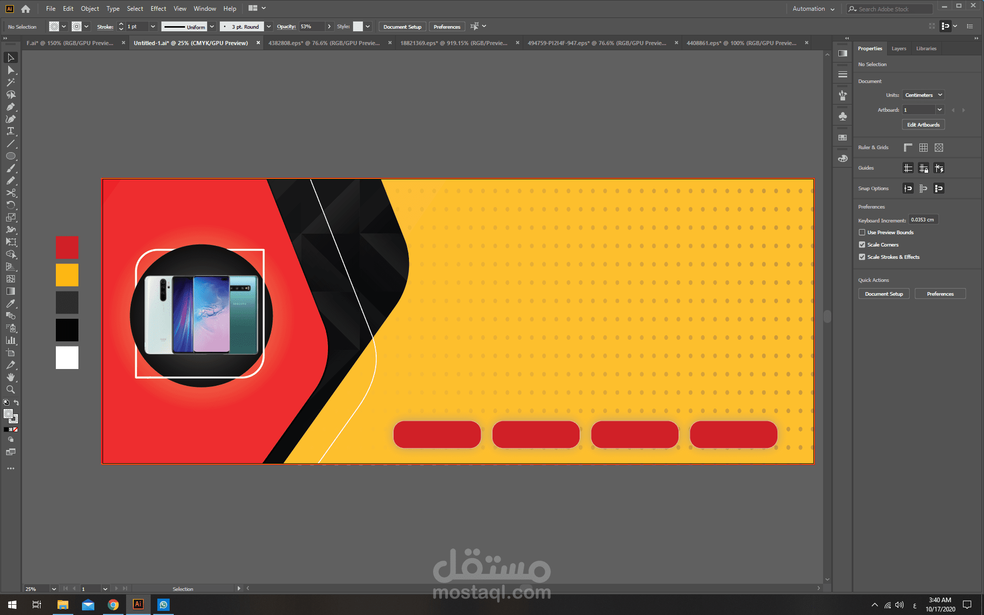
Task: Select the Pen tool
Action: tap(10, 107)
